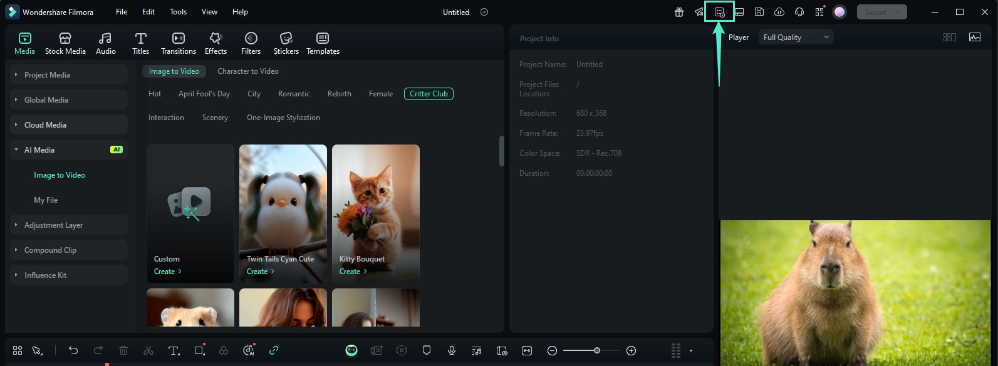
Task: Switch to the Effects tab
Action: 216,43
